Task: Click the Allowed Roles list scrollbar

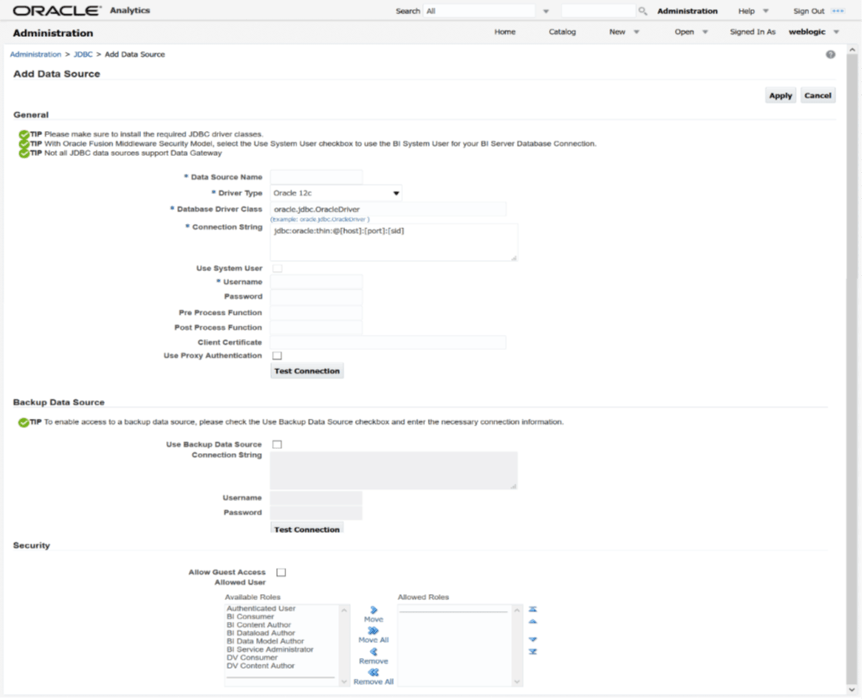Action: tap(517, 645)
